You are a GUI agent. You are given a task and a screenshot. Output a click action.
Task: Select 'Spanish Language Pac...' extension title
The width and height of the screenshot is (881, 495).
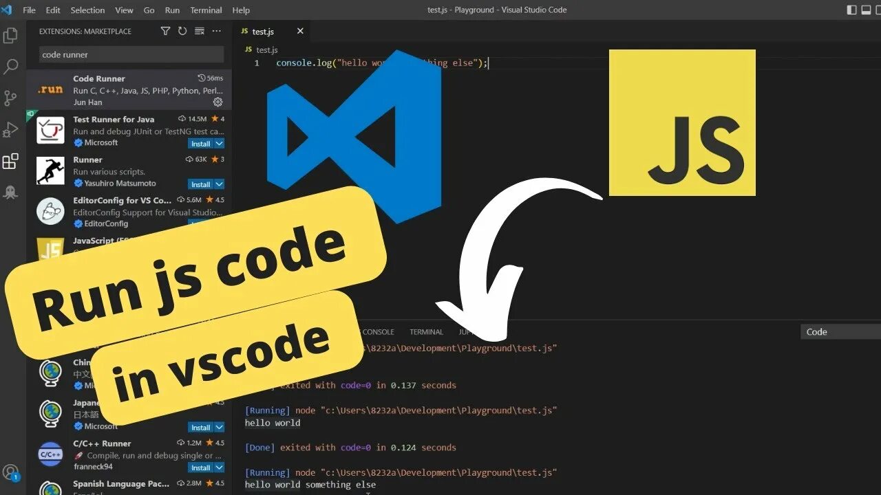click(120, 484)
